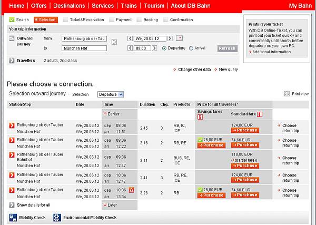
Task: Open the Offers menu
Action: click(x=38, y=6)
